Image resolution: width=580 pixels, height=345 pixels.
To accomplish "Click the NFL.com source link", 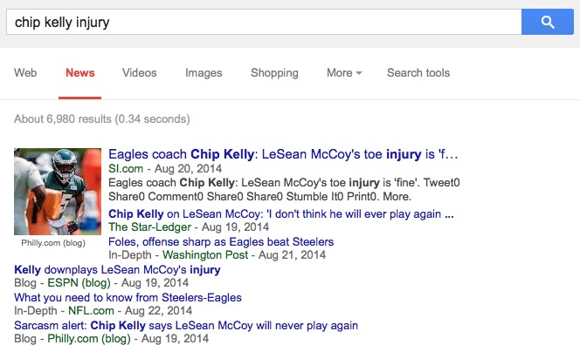I will tap(91, 311).
